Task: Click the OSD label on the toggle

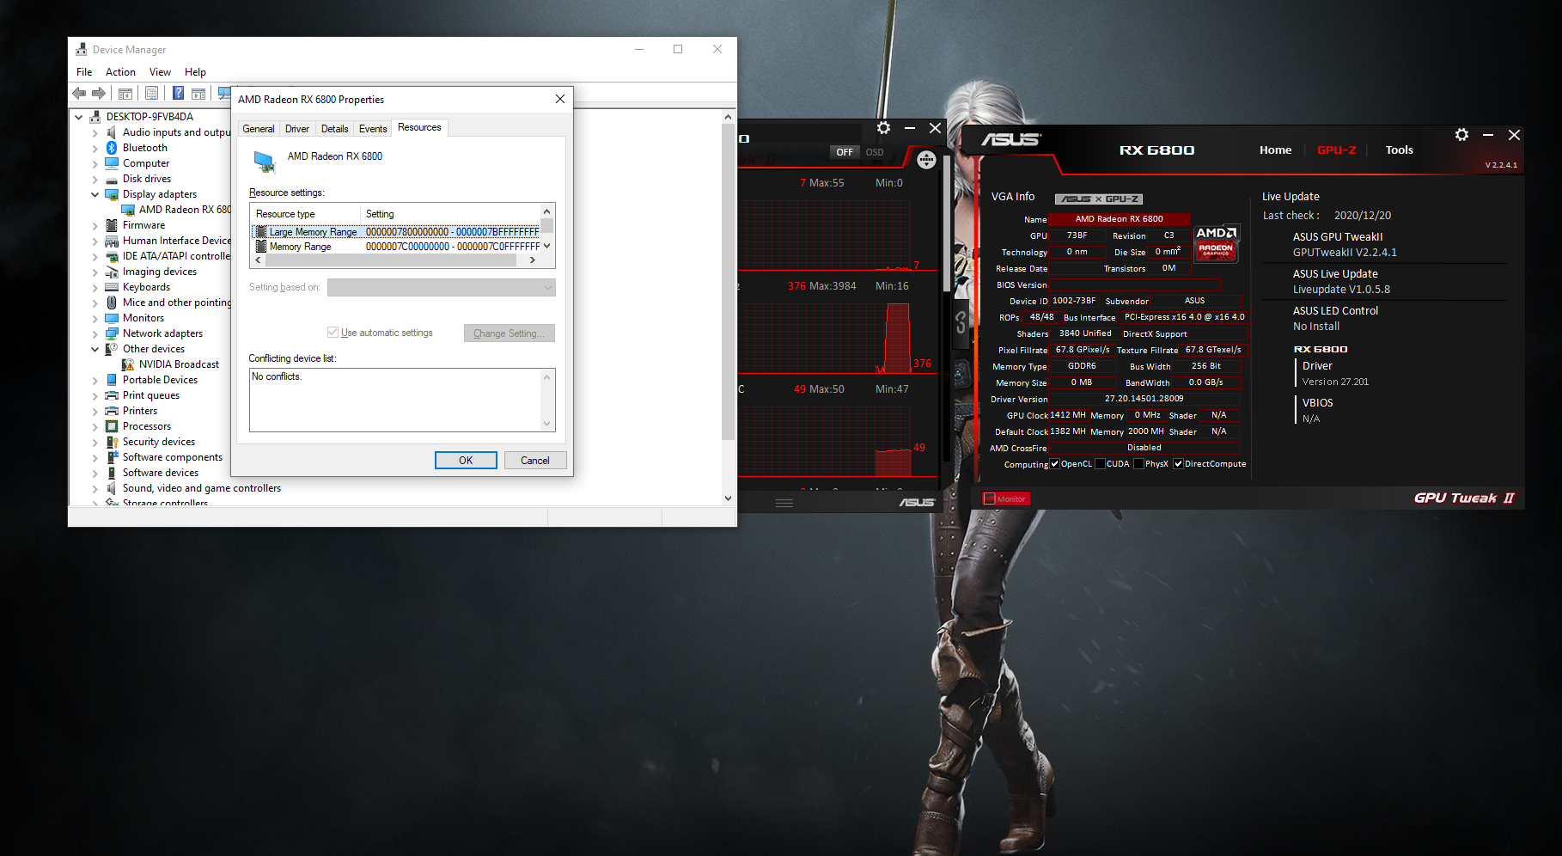Action: tap(875, 152)
